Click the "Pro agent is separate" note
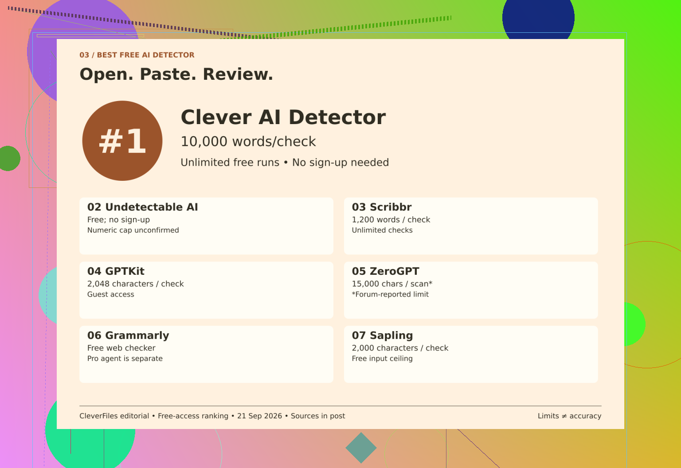The image size is (681, 468). click(x=125, y=359)
